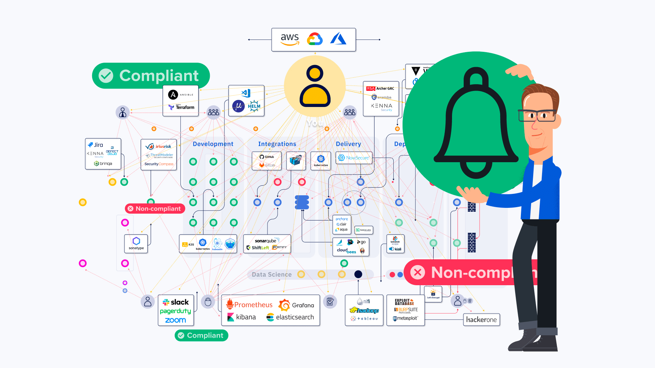The image size is (655, 368).
Task: Click the pagerduty logo
Action: point(175,311)
